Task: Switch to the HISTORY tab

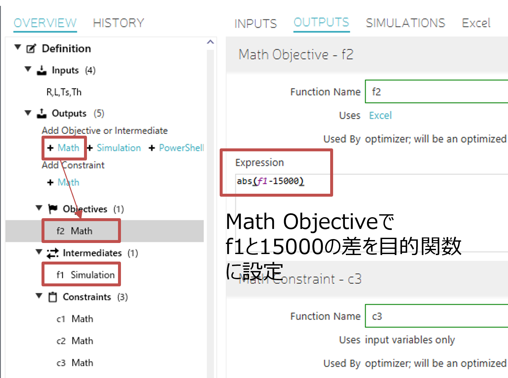Action: coord(118,23)
